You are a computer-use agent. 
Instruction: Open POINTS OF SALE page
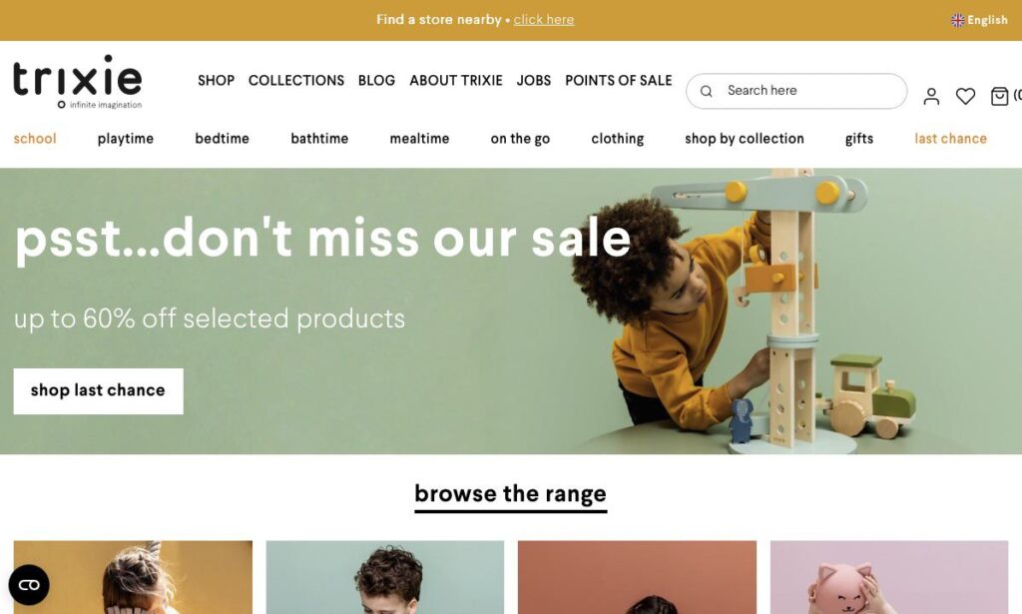[618, 80]
